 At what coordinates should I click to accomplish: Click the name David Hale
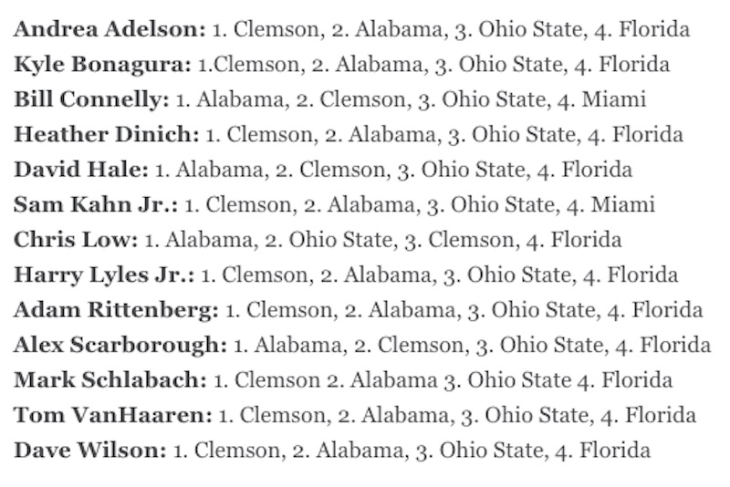81,170
